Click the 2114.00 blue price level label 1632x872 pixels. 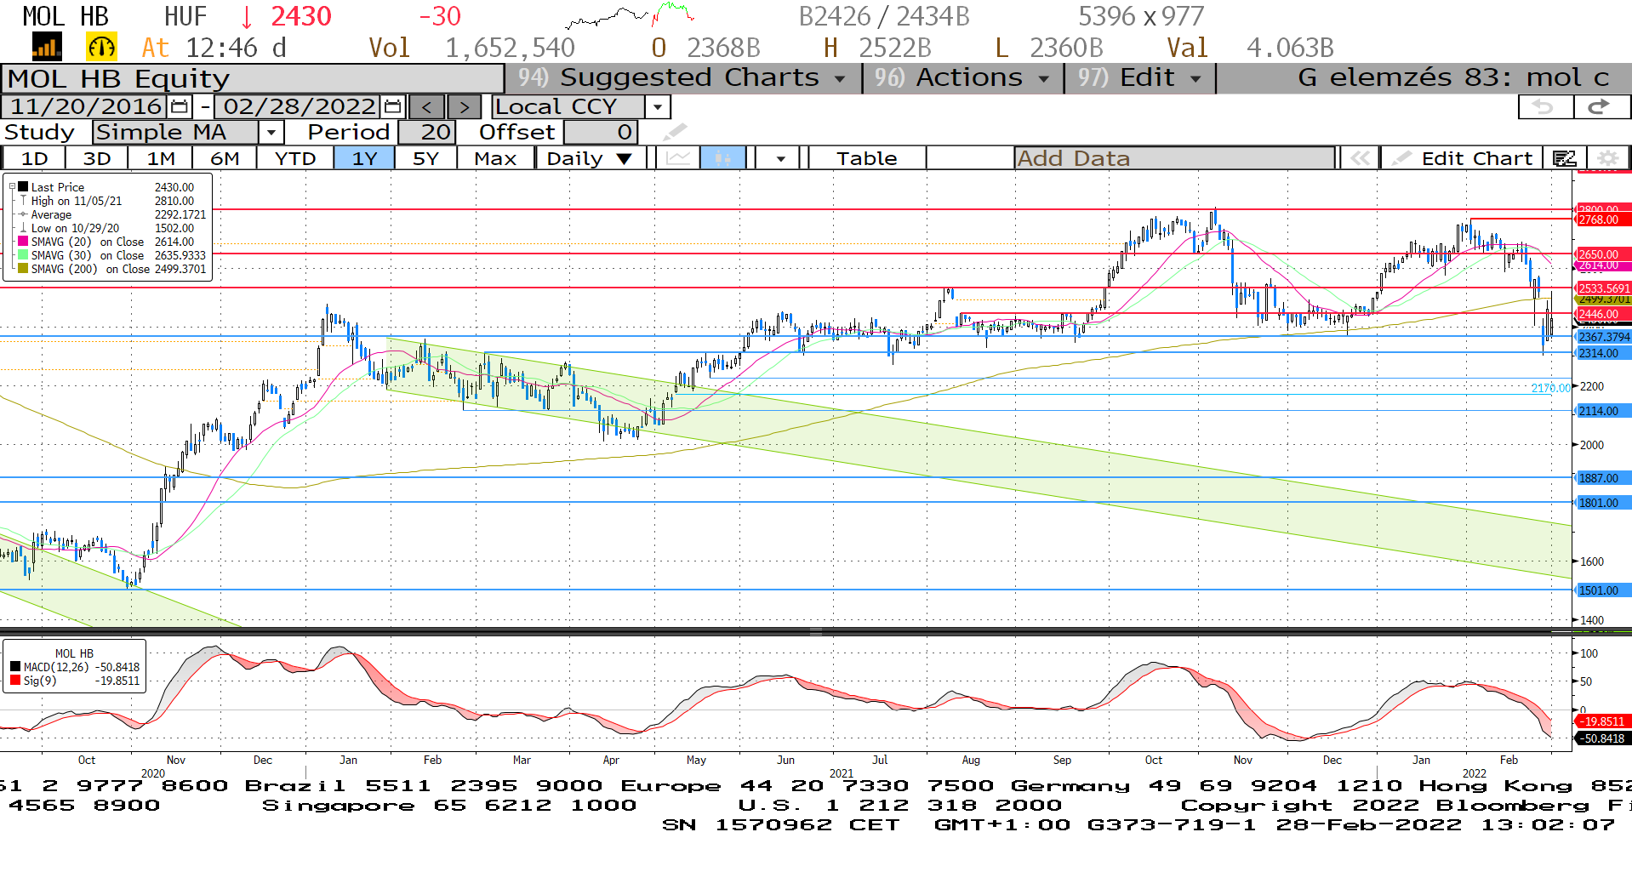click(1603, 411)
